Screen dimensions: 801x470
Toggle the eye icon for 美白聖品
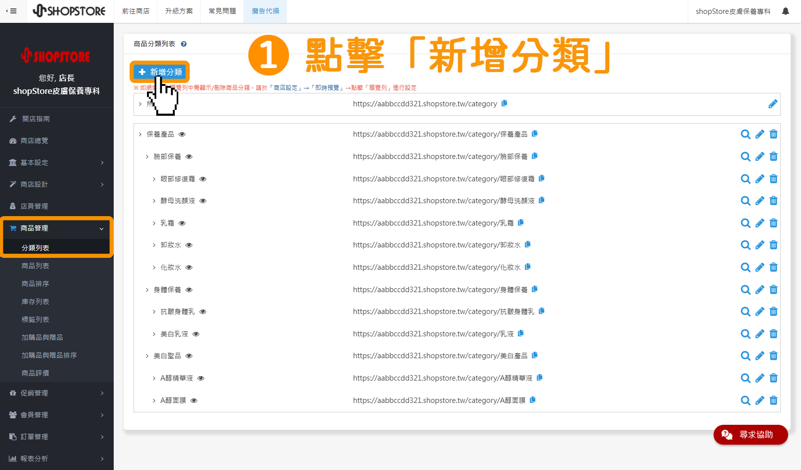coord(189,356)
